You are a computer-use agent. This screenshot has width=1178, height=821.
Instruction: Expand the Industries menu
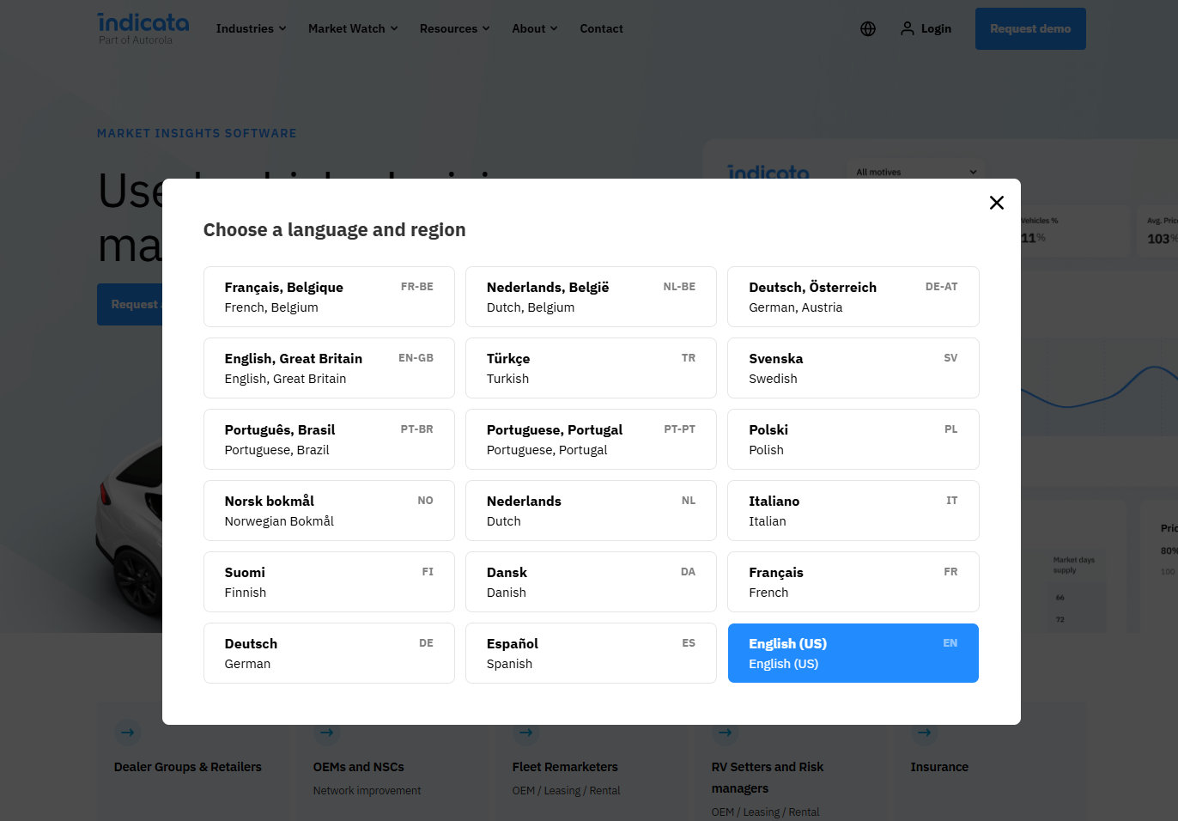tap(251, 29)
